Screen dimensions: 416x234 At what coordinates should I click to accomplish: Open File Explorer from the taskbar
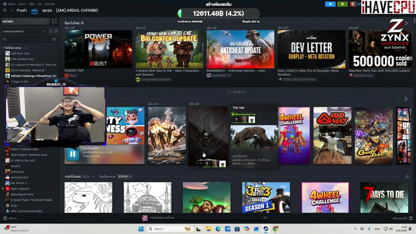click(208, 229)
